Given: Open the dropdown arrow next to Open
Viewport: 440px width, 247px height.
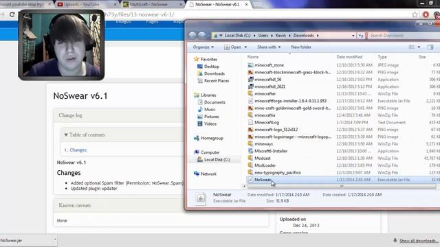Looking at the screenshot, I should pos(245,47).
